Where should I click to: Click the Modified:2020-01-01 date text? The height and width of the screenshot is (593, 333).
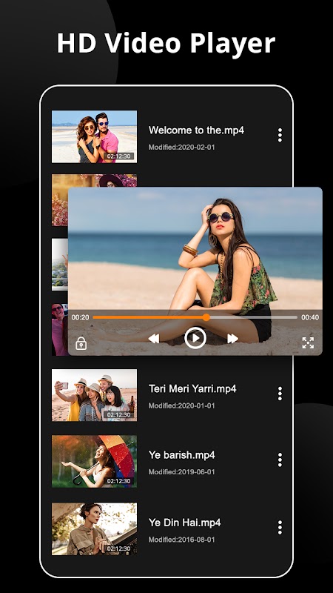[x=181, y=405]
